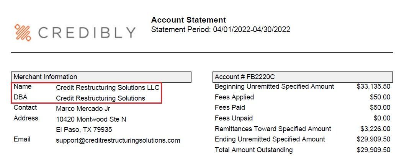The image size is (399, 161).
Task: Click the Beginning Unremitted Specified Amount label
Action: [x=274, y=86]
